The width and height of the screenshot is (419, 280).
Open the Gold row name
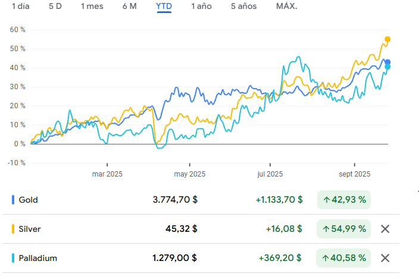[x=28, y=200]
